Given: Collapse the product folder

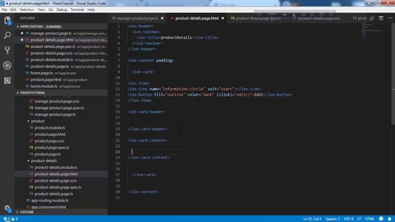Looking at the screenshot, I should click(38, 121).
